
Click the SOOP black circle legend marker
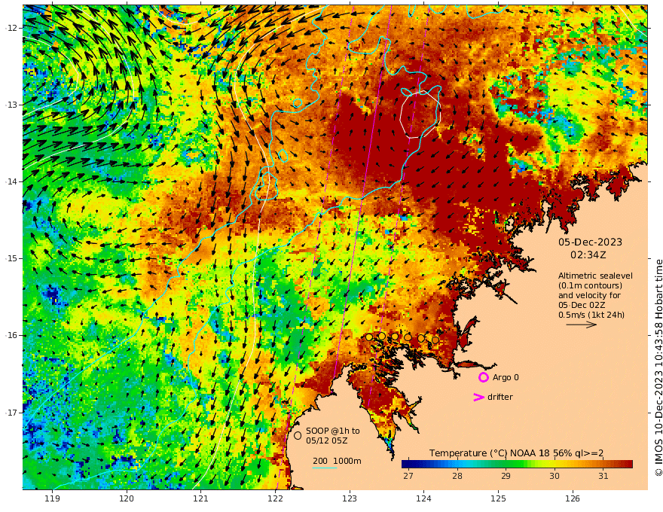point(298,435)
